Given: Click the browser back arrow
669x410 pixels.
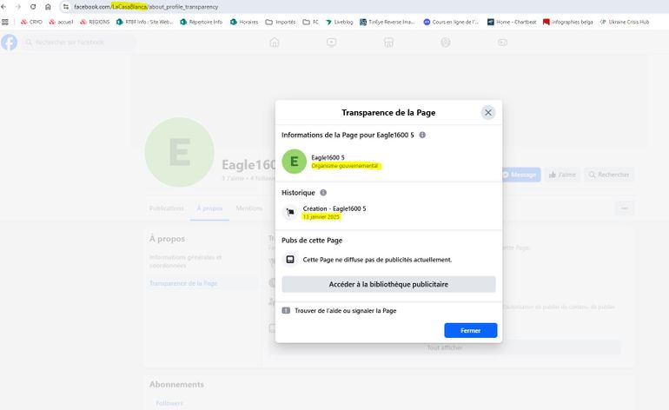Looking at the screenshot, I should 6,7.
